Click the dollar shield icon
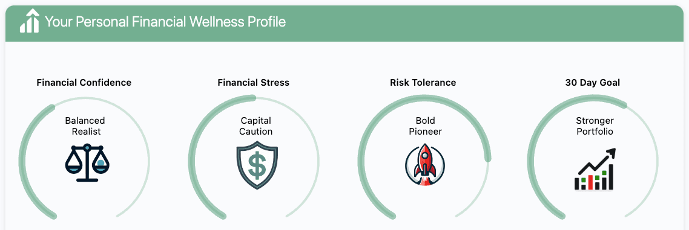Screen dimensions: 689x230 (257, 165)
